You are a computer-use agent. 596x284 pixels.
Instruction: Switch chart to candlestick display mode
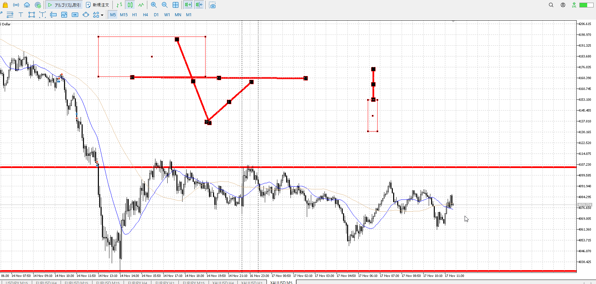tap(130, 5)
